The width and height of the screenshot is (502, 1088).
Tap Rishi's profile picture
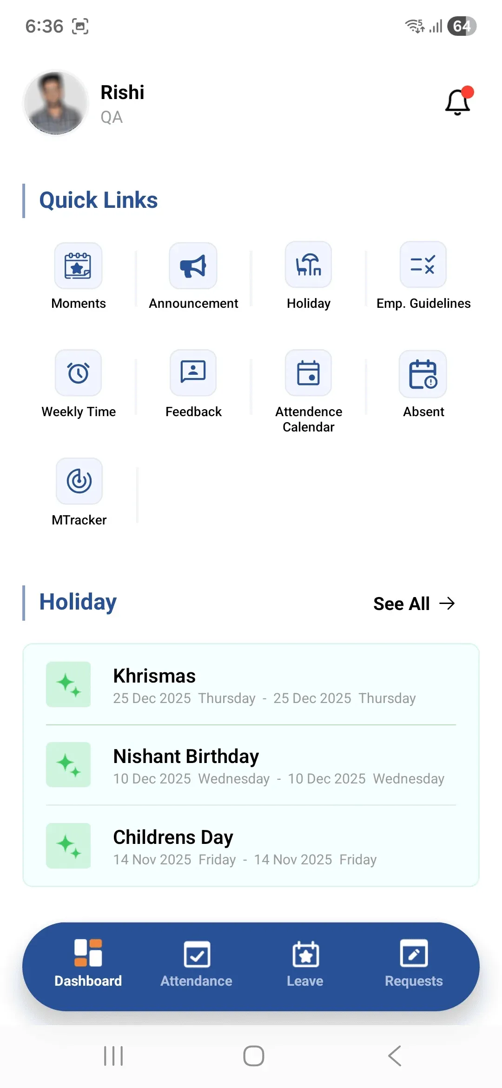coord(56,102)
